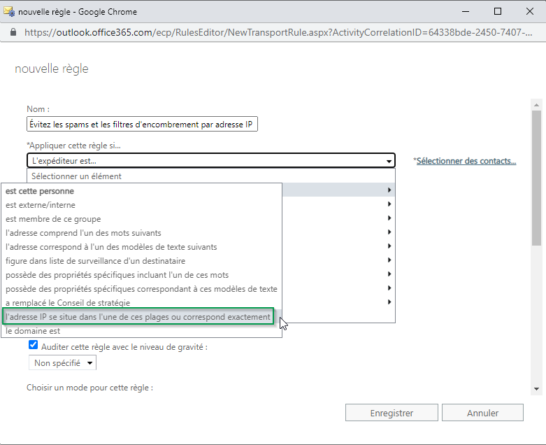Click the padlock icon in the address bar
546x445 pixels.
13,32
